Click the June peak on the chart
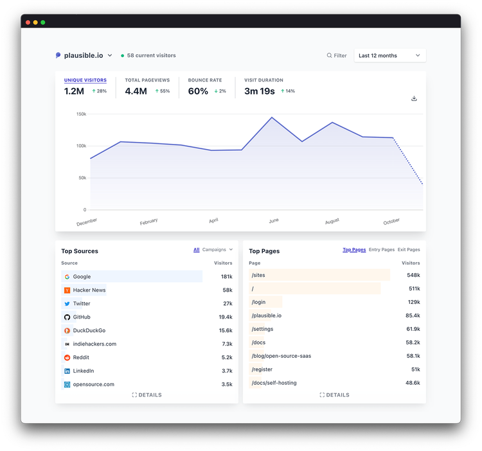Screen dimensions: 482x451 (x=272, y=118)
